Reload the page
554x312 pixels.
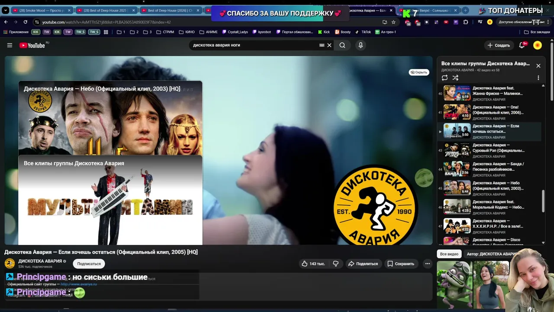[26, 22]
